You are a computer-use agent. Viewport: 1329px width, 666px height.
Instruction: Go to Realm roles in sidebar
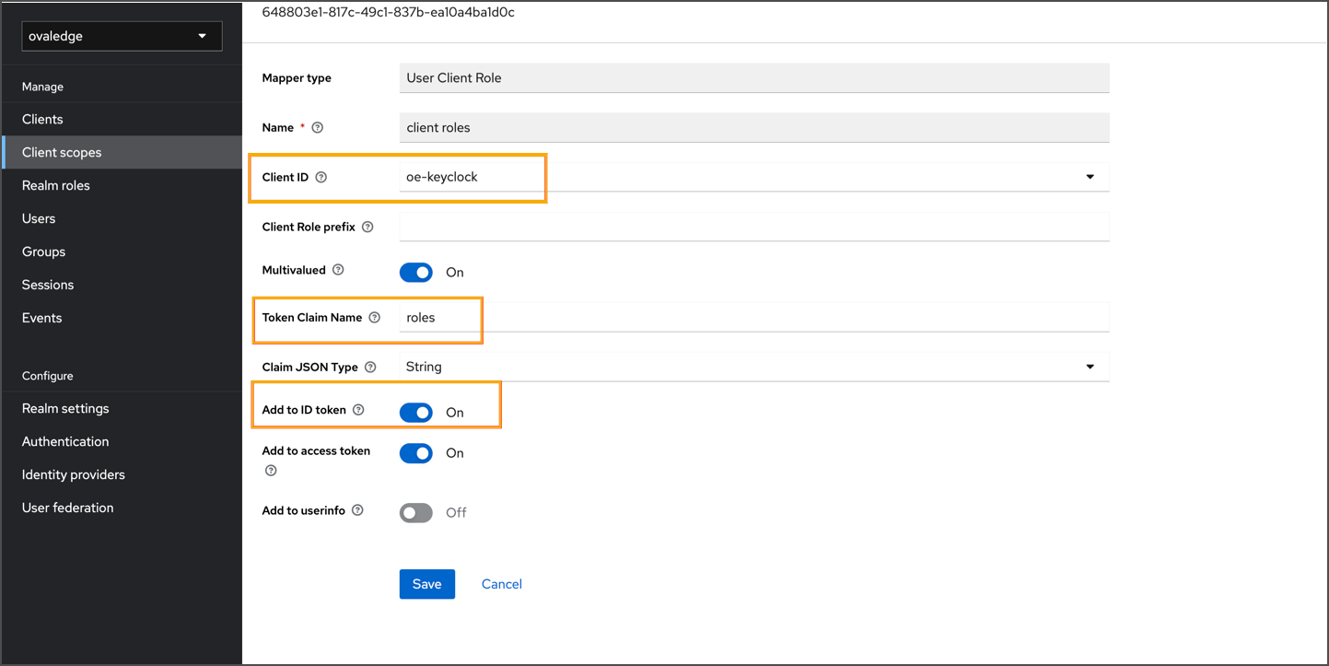point(56,185)
